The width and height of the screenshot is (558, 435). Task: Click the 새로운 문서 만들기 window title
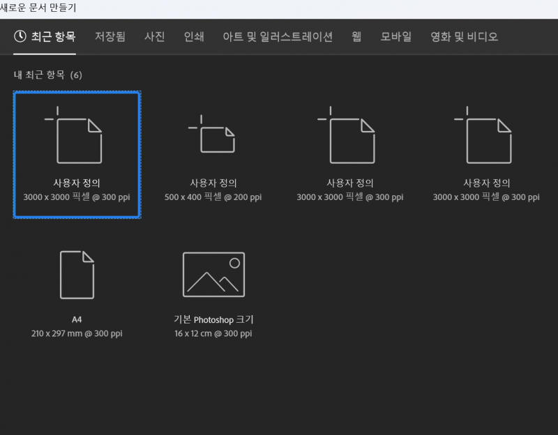pyautogui.click(x=38, y=8)
